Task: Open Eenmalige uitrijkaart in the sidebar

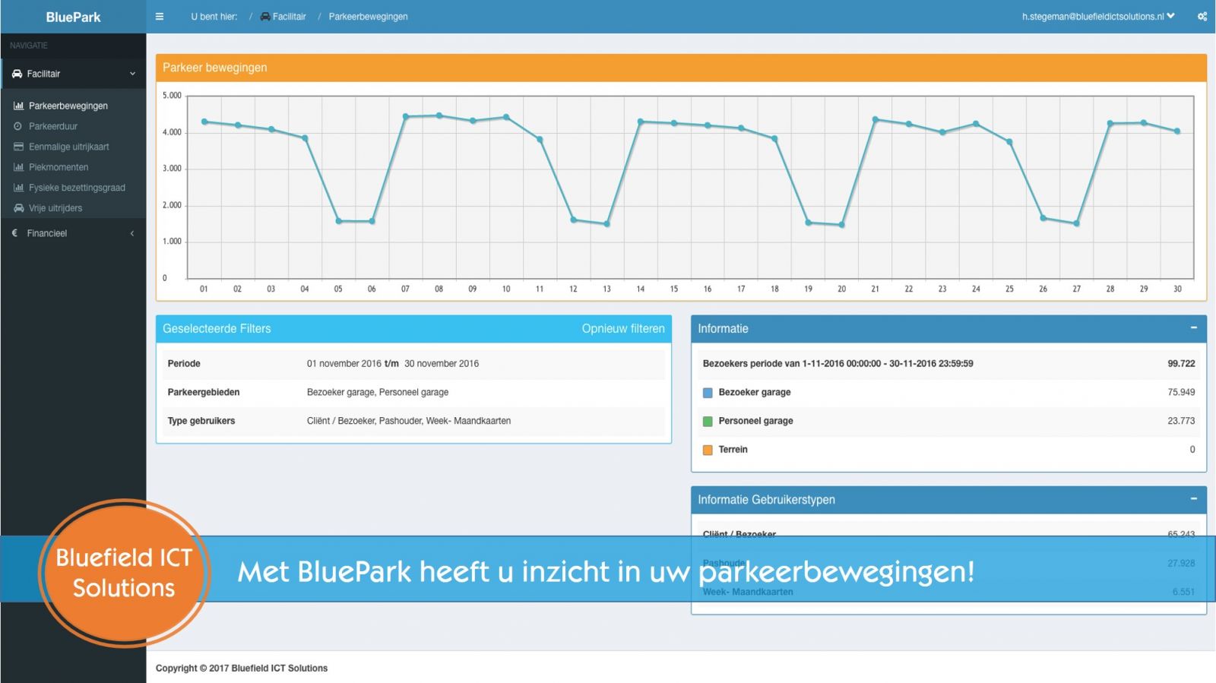Action: coord(69,147)
